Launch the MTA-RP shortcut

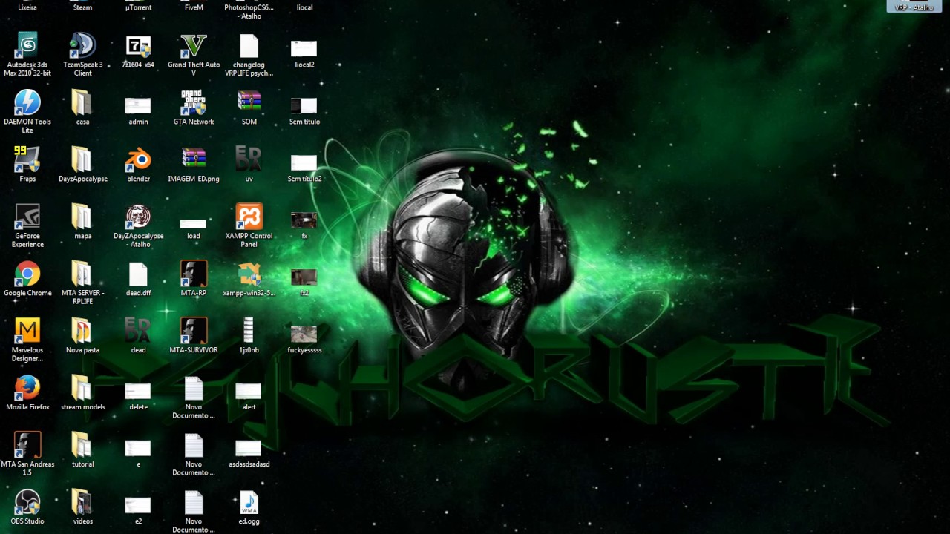pyautogui.click(x=194, y=274)
